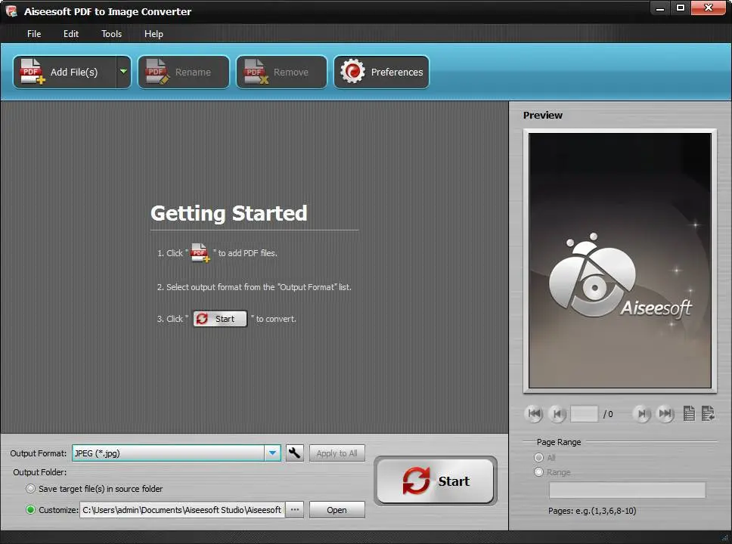Expand the Add File(s) dropdown arrow
Image resolution: width=732 pixels, height=544 pixels.
point(123,72)
